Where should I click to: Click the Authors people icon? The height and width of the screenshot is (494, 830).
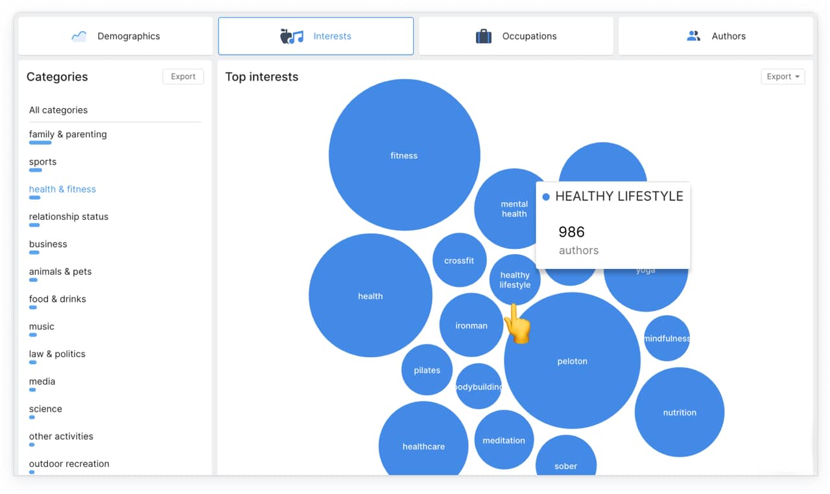tap(693, 36)
